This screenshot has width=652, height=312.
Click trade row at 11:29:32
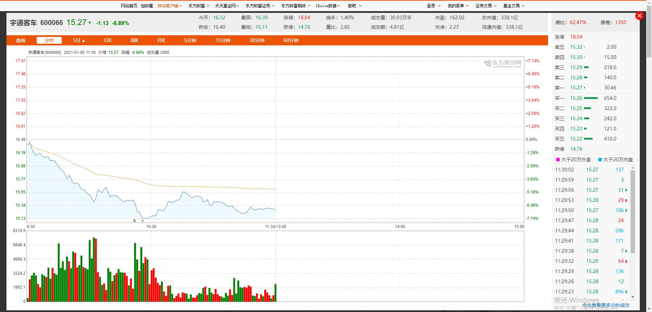click(591, 261)
